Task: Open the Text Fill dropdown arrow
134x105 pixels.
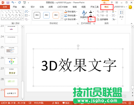Action: pos(93,12)
